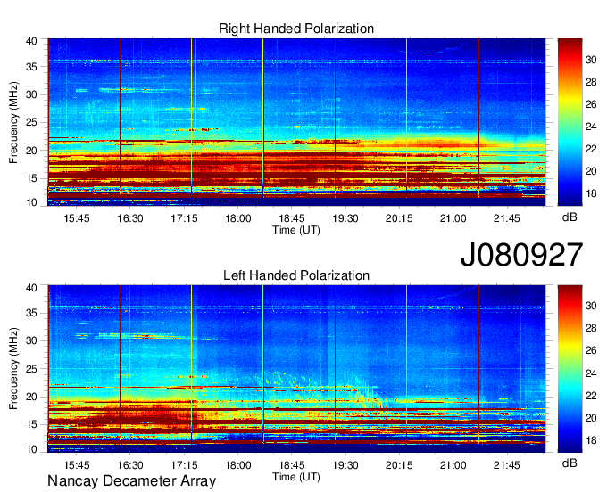
Task: Click the 25 MHz tick on top plot
Action: pyautogui.click(x=31, y=122)
